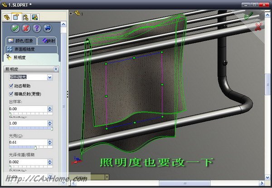Accept changes via viewport corner green check

point(248,16)
